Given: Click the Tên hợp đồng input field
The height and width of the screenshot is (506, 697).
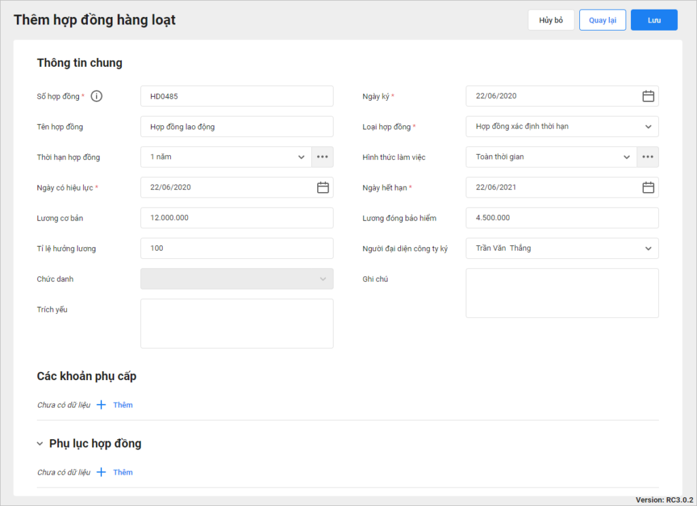Looking at the screenshot, I should pos(237,127).
